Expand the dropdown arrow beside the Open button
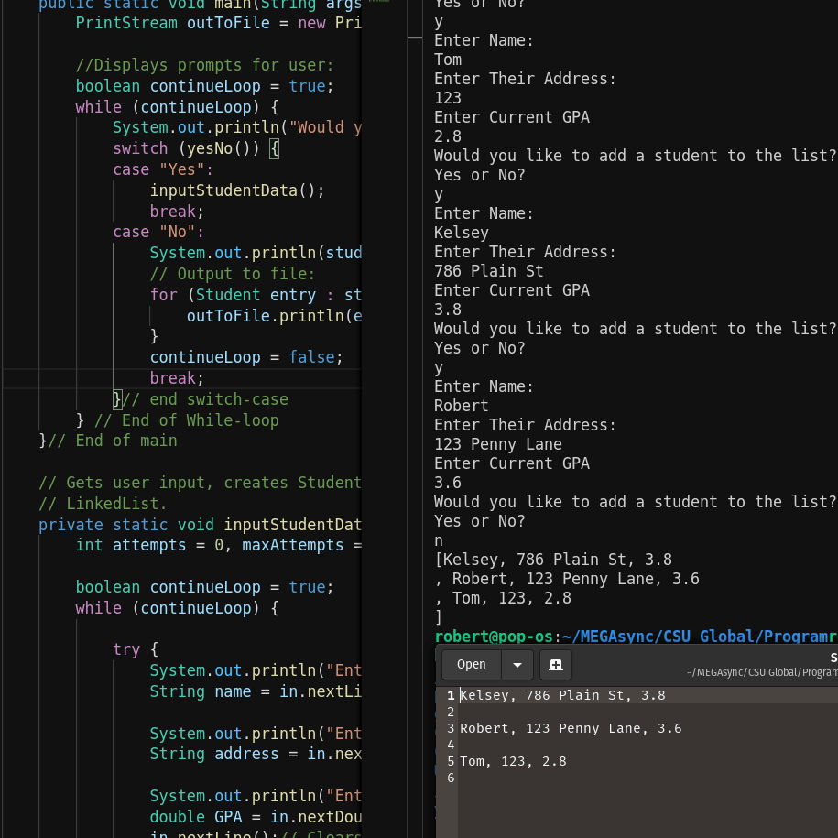 coord(518,664)
